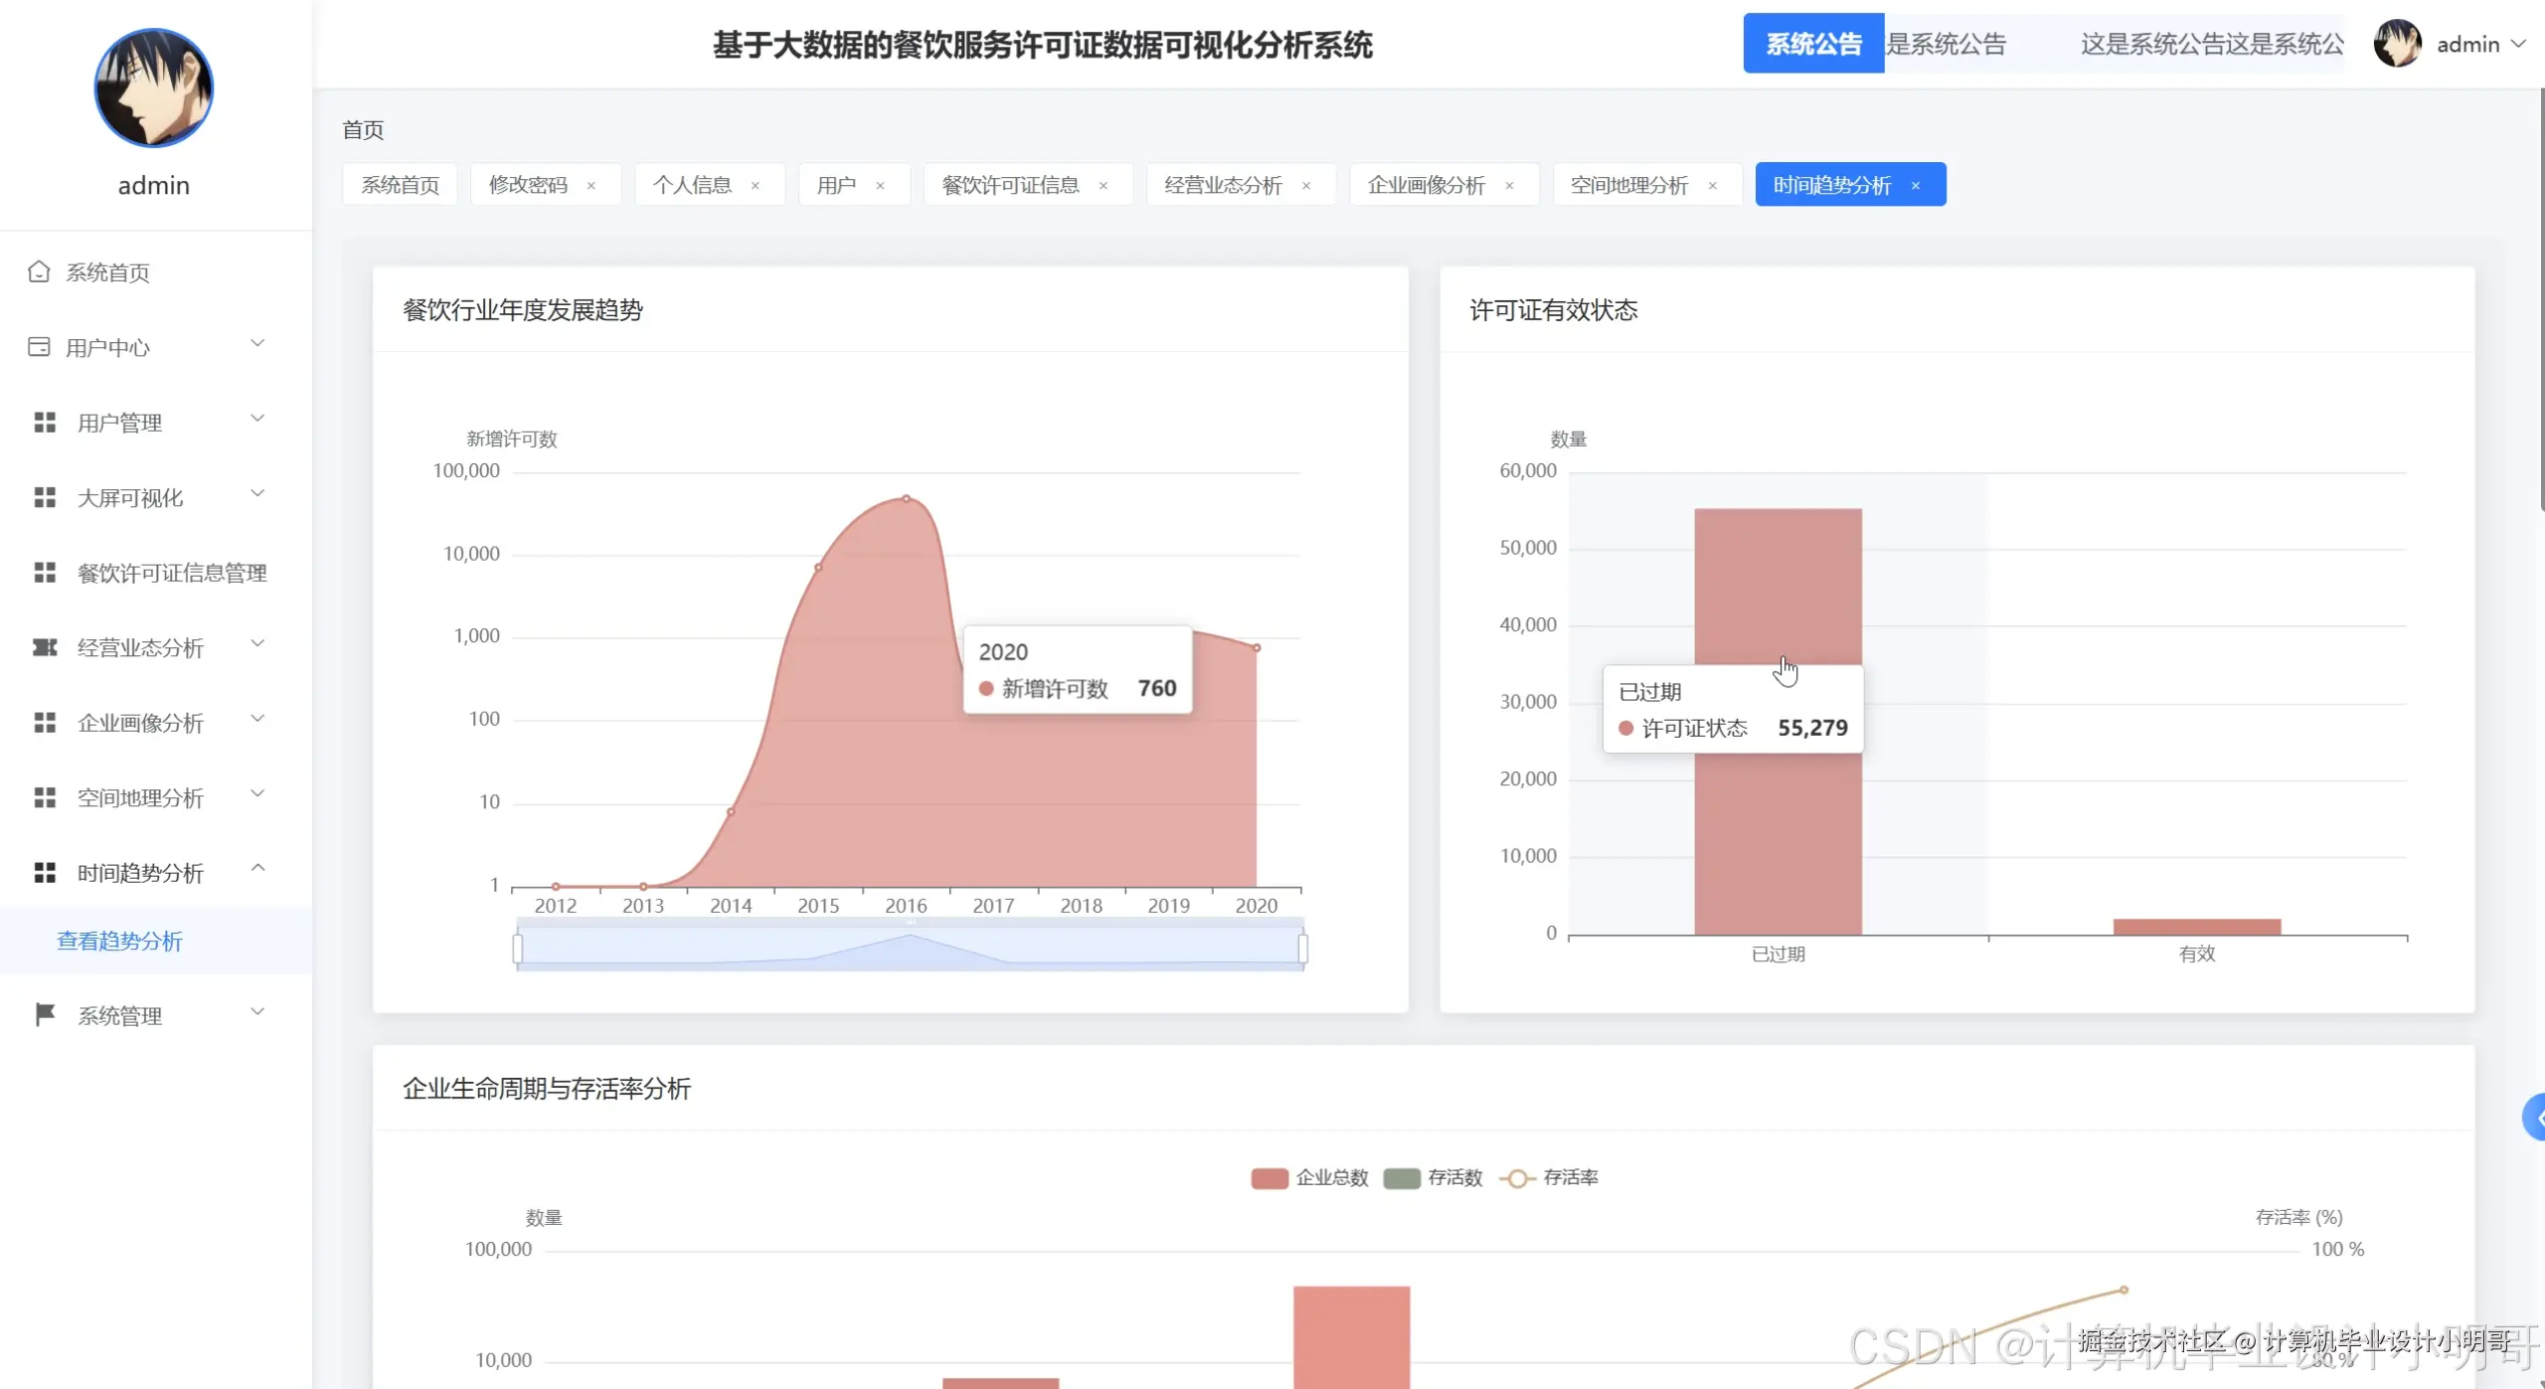Click the flag icon beside 系统管理
Viewport: 2545px width, 1389px height.
coord(45,1014)
